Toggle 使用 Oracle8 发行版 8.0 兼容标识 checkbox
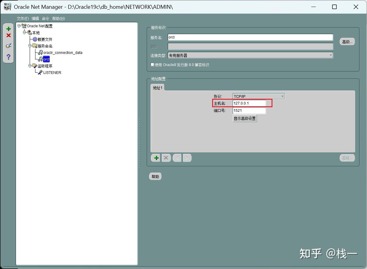367x269 pixels. coord(152,65)
